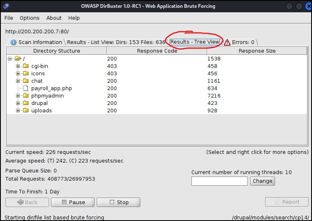Image resolution: width=312 pixels, height=221 pixels.
Task: Click the icons folder icon
Action: point(26,74)
